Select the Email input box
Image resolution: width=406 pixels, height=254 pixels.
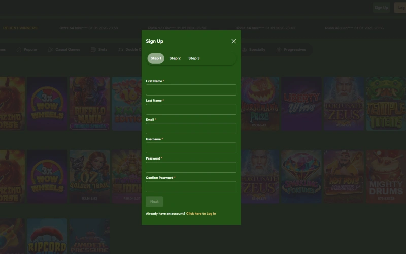[191, 129]
